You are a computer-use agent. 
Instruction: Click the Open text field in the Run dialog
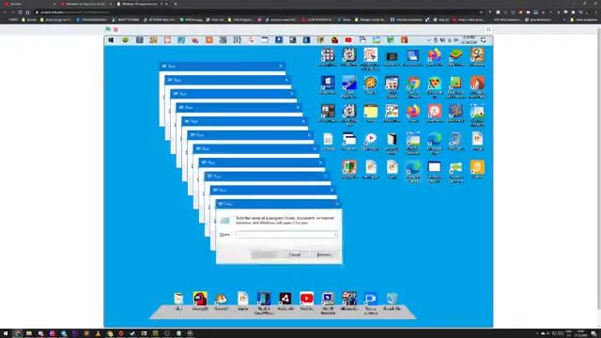(x=286, y=235)
